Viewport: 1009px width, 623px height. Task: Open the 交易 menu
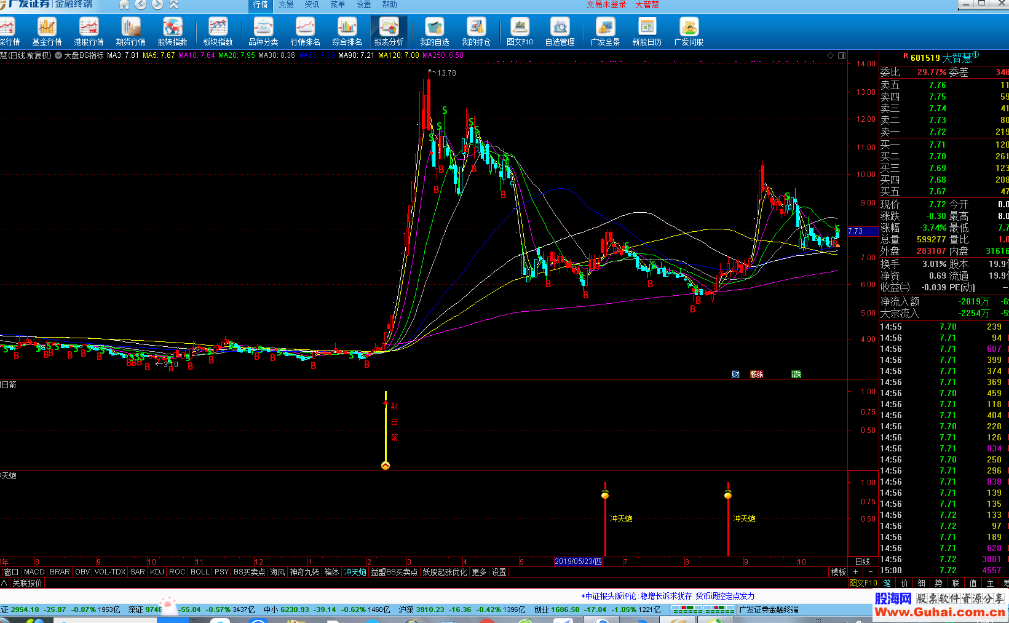(286, 5)
